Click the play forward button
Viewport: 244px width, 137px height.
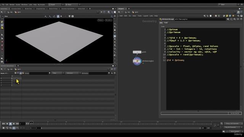pos(14,124)
